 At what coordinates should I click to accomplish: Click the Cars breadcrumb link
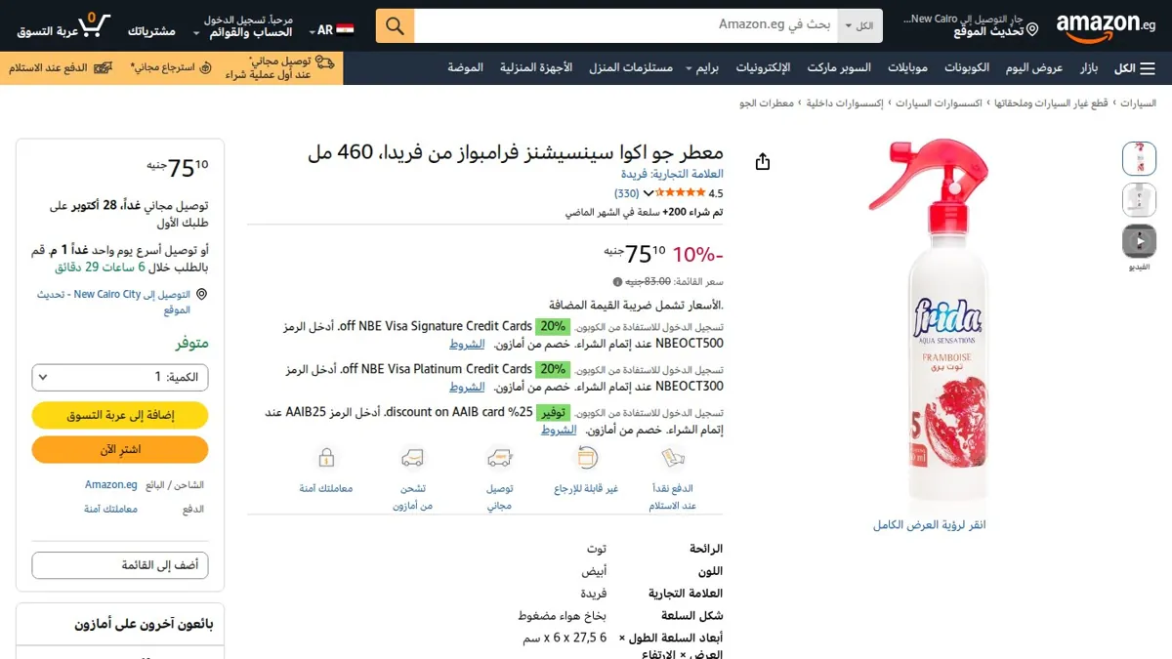1138,103
